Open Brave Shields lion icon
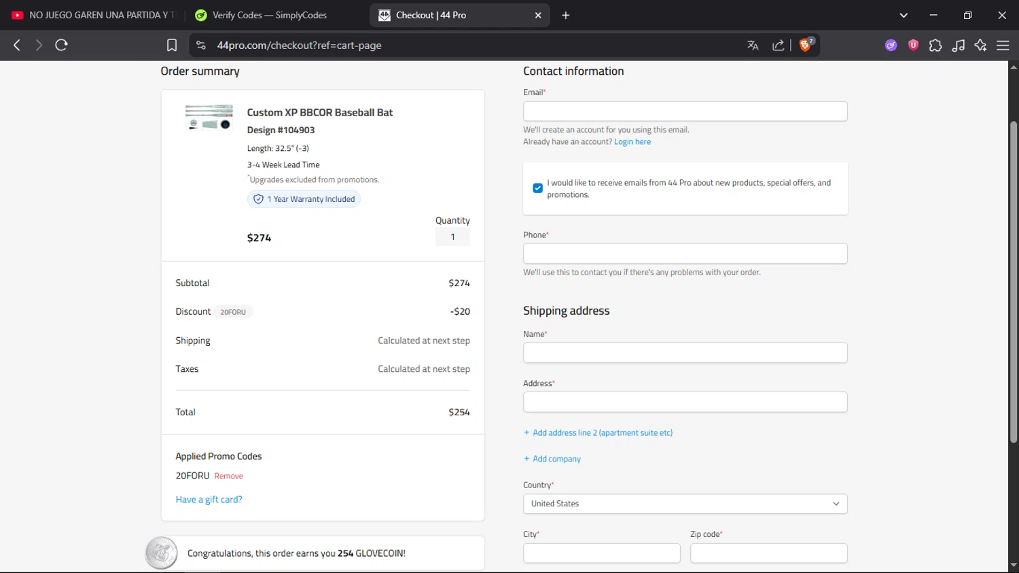Screen dimensions: 1019x573 coord(806,45)
